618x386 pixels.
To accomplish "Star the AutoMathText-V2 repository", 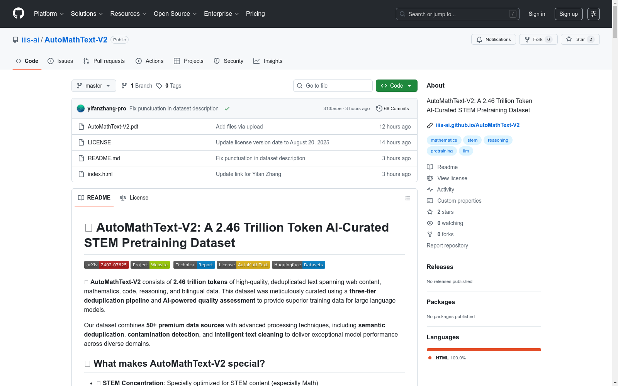I will coord(580,39).
